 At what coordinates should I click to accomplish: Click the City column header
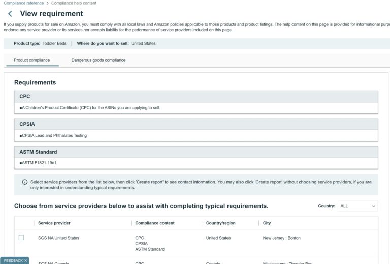click(267, 223)
